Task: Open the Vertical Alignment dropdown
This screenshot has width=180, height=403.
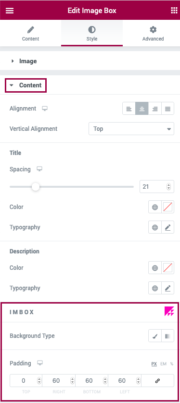Action: [131, 129]
